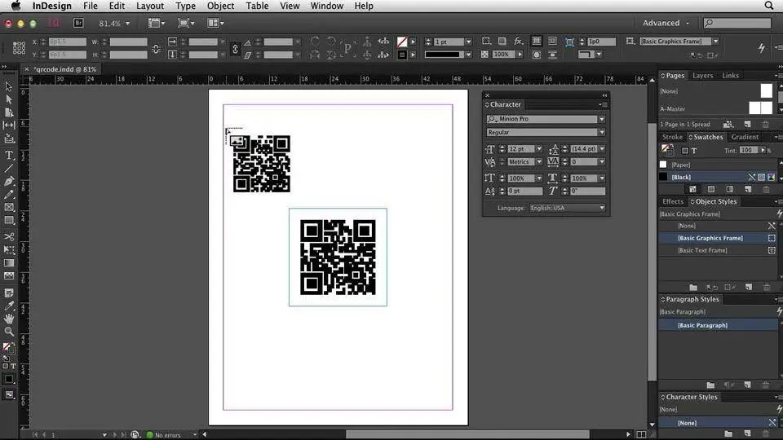The image size is (783, 440).
Task: Select the Rectangle Frame tool
Action: pos(8,207)
